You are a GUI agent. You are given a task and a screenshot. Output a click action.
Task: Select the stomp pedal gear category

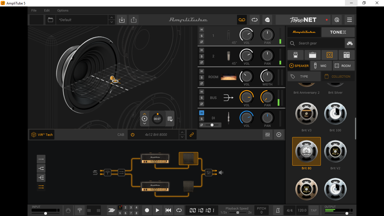click(296, 55)
